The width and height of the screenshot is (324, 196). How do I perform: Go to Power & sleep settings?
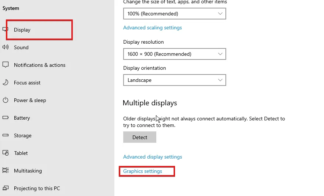(30, 100)
